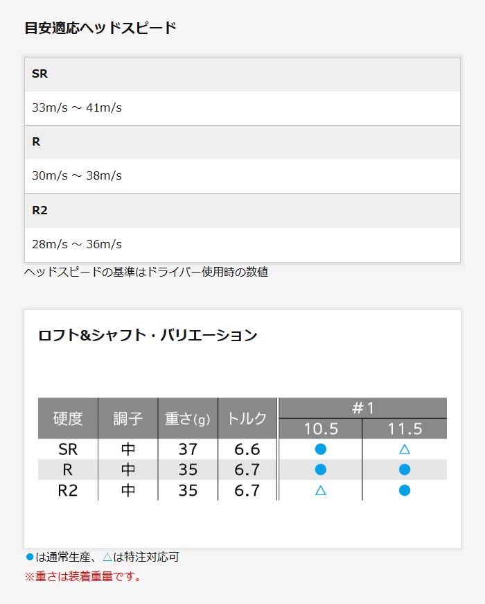Screen dimensions: 485x604
Task: Click the ロフト&シャフト・バリエーション heading
Action: pos(148,336)
